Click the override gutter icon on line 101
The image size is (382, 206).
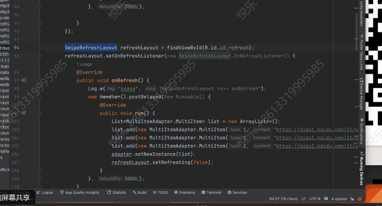coord(24,113)
